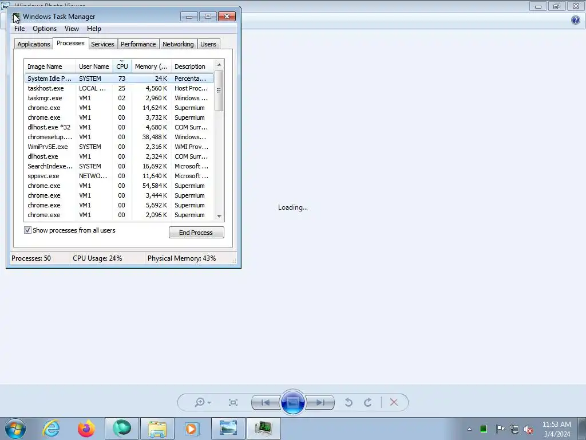This screenshot has width=586, height=440.
Task: Show hidden tray icons arrow
Action: click(x=469, y=429)
